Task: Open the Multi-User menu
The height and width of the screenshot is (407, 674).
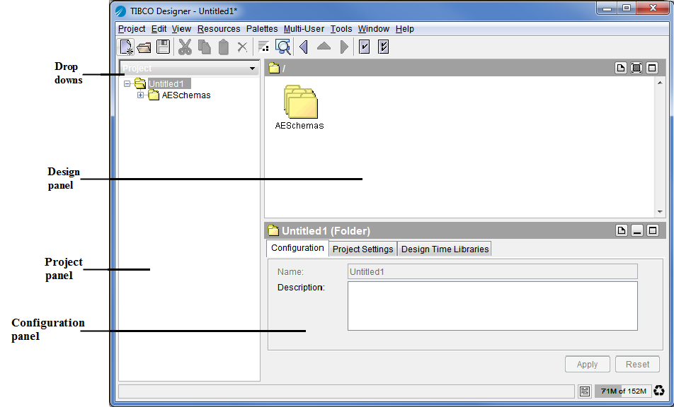Action: coord(304,29)
